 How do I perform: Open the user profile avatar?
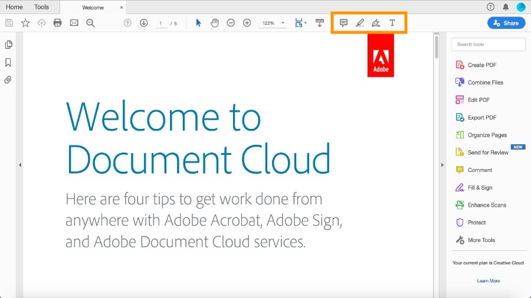pos(521,6)
